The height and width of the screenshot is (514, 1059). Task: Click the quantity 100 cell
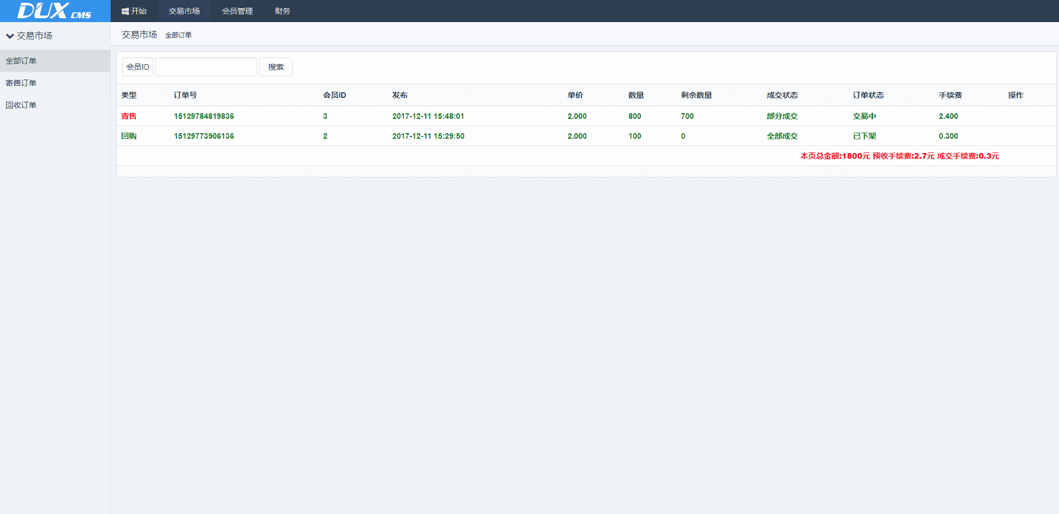635,136
